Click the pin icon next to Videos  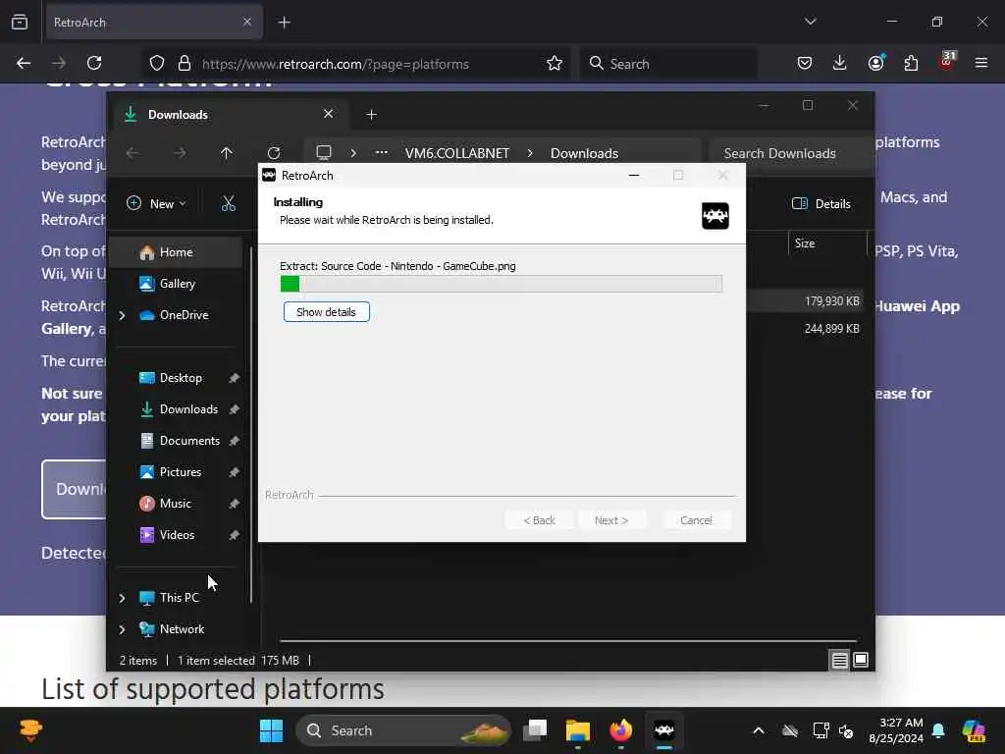point(234,535)
